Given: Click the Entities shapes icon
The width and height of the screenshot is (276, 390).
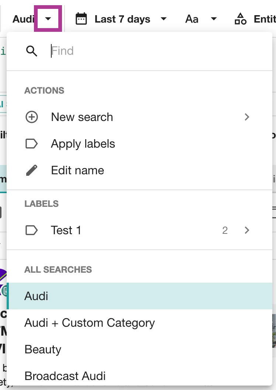Looking at the screenshot, I should pos(241,19).
